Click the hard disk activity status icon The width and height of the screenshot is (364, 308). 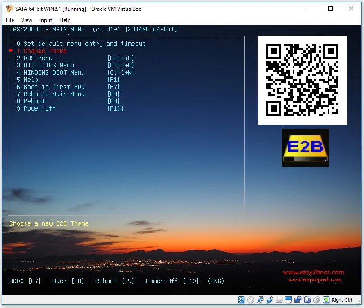click(241, 300)
